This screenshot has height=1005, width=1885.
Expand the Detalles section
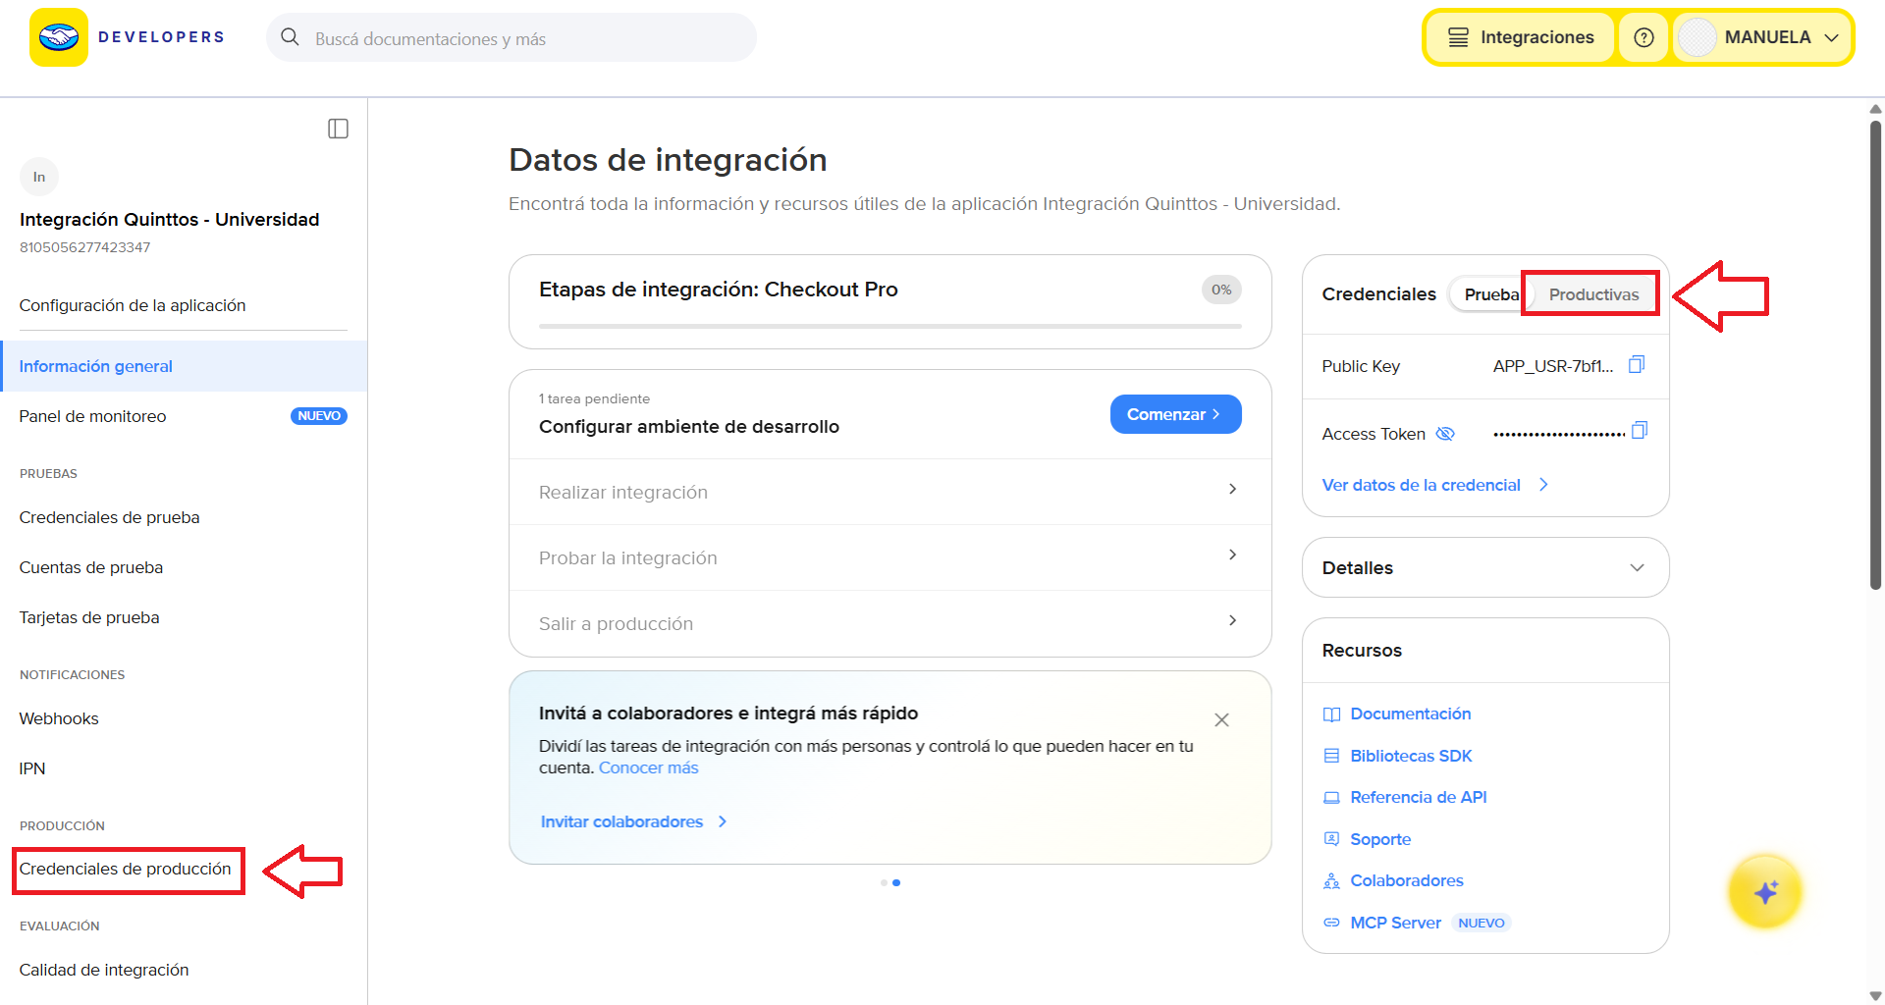point(1485,567)
